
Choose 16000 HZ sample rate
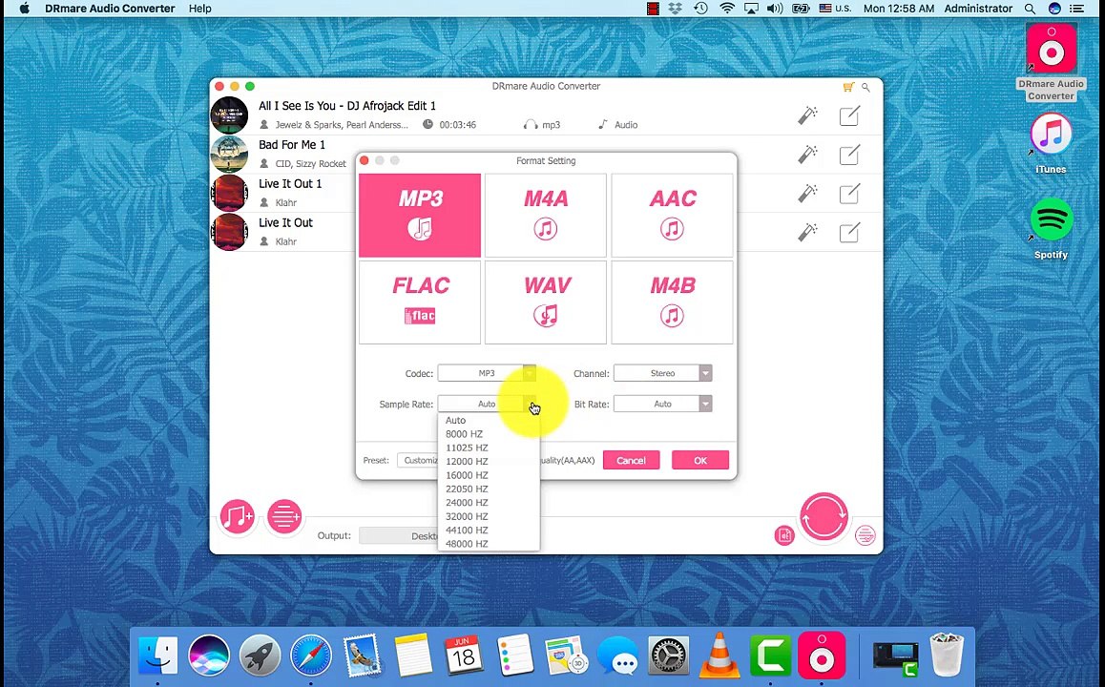click(x=467, y=475)
